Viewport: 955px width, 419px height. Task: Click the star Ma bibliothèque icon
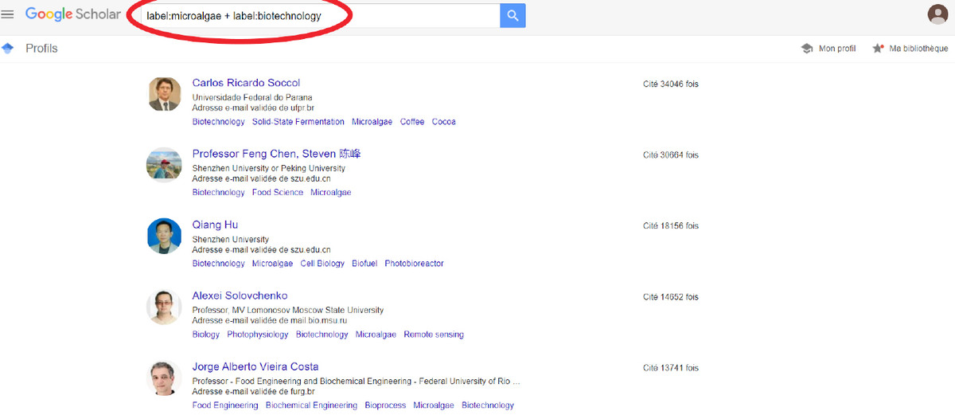point(878,49)
